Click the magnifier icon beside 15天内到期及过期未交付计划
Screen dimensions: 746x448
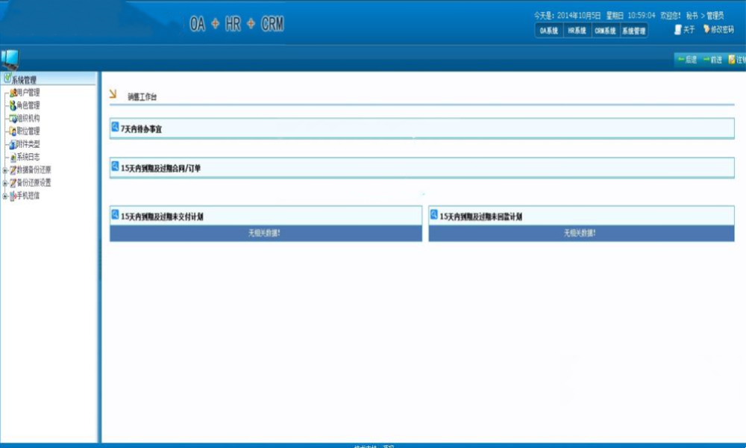click(115, 214)
